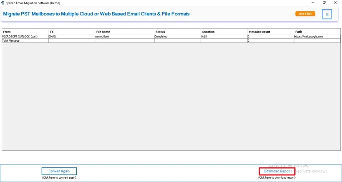Open Live Chat support
Viewport: 342px width, 182px height.
(x=305, y=14)
